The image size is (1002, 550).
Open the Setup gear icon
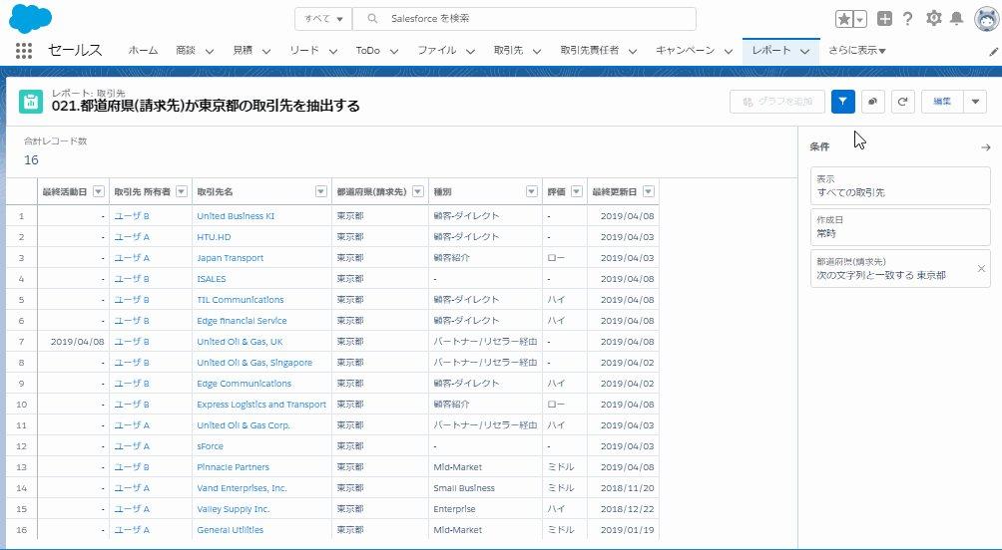coord(933,18)
